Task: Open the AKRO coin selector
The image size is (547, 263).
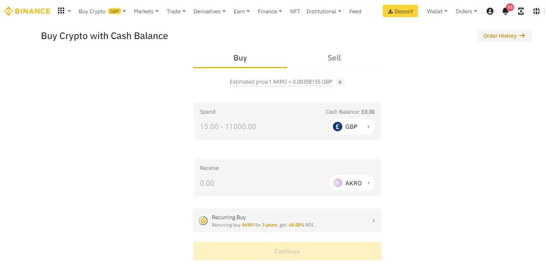Action: (352, 183)
